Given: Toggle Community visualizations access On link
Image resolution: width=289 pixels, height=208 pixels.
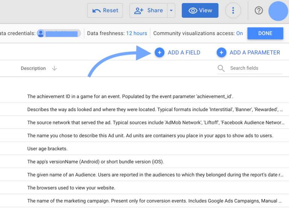Looking at the screenshot, I should [x=239, y=33].
